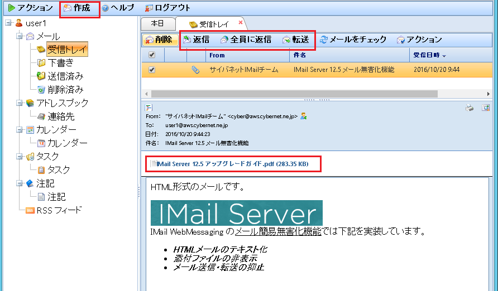Sort by the 件名 column header
Viewport: 498px width, 291px height.
point(349,55)
